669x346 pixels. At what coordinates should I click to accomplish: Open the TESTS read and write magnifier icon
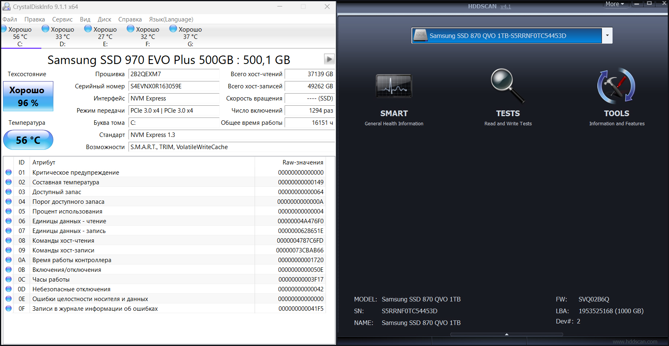coord(508,86)
